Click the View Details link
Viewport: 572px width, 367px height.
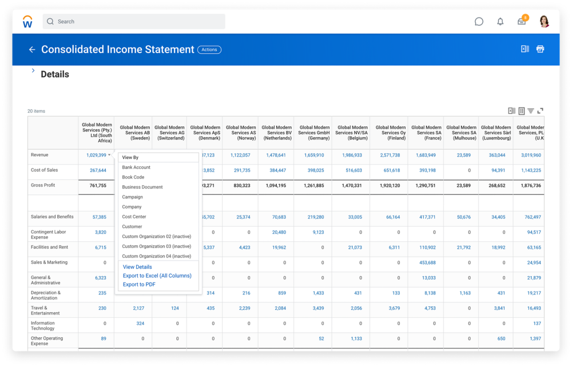pos(137,267)
